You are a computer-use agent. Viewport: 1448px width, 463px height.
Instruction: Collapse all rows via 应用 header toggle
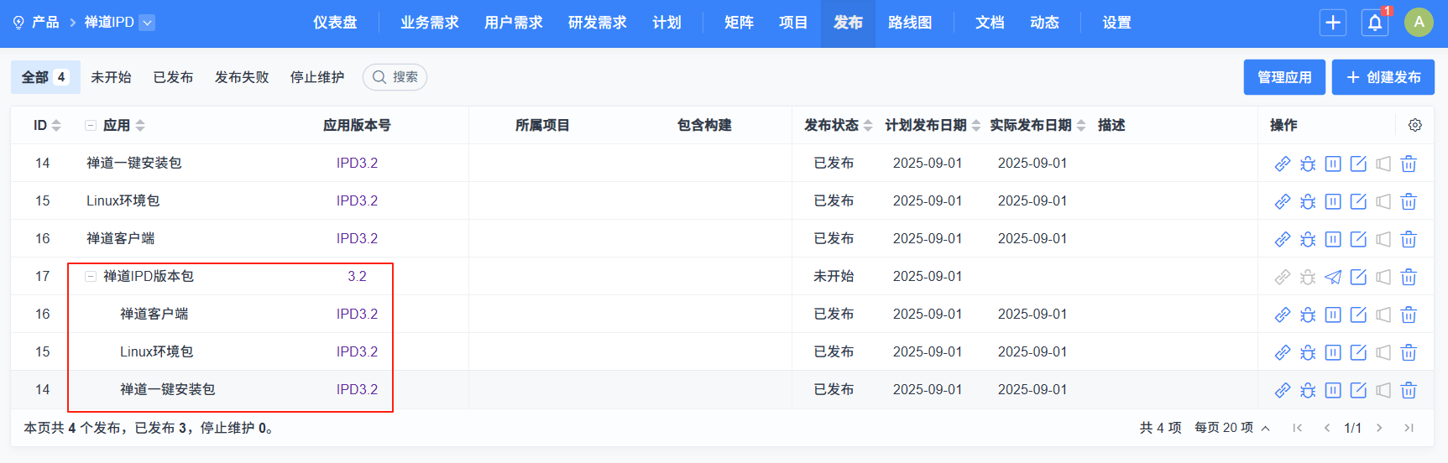tap(91, 125)
